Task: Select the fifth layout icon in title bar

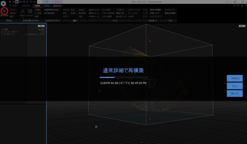Action: [x=24, y=2]
